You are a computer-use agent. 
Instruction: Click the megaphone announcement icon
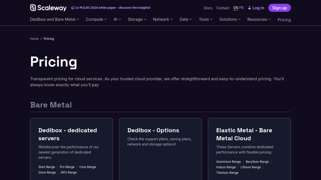73,8
